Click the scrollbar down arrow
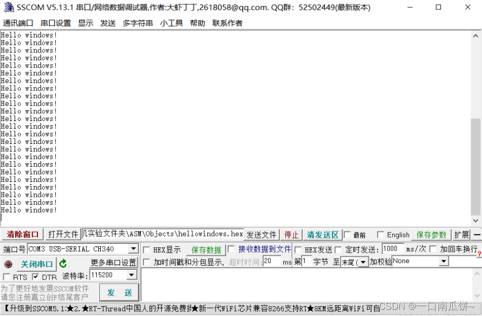This screenshot has width=482, height=316. coord(475,221)
